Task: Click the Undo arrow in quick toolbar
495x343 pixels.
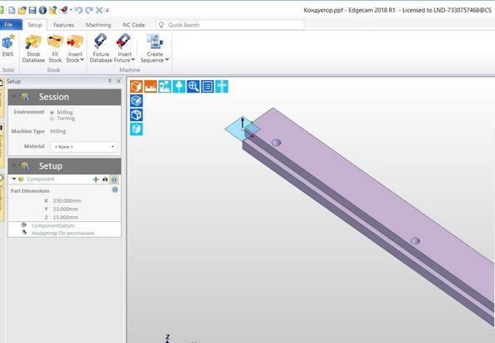Action: pyautogui.click(x=78, y=10)
